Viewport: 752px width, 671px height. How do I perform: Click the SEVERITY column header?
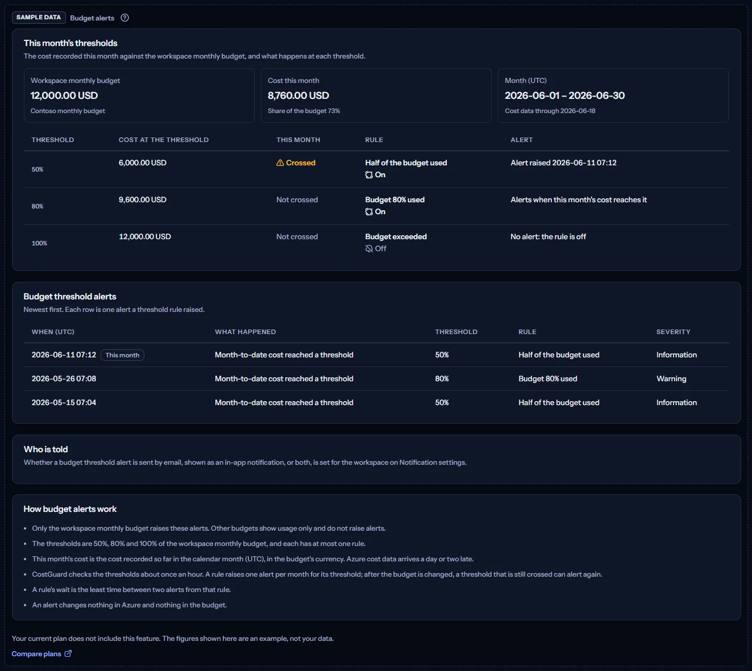673,332
